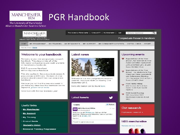The width and height of the screenshot is (180, 135).
Task: Open the MY RESOURCES menu
Action: tap(72, 44)
